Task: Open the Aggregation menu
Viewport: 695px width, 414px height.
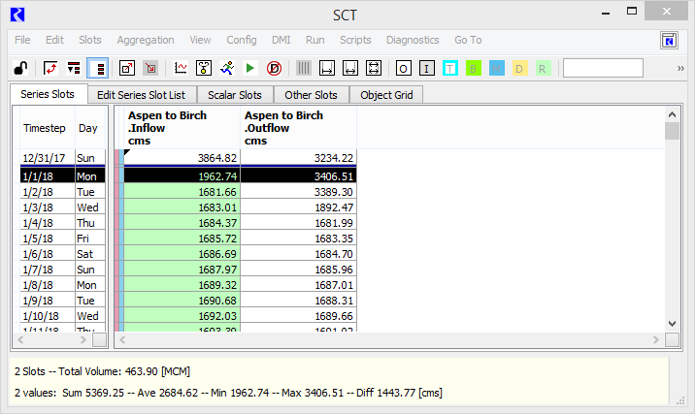Action: [x=146, y=40]
